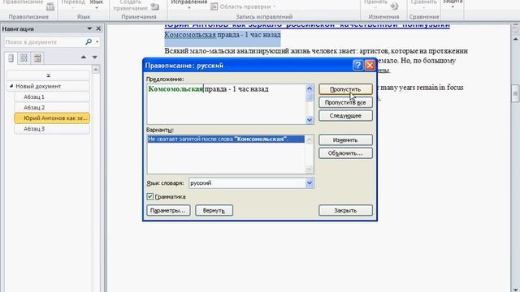Click the Закрыть button
The height and width of the screenshot is (292, 520).
click(345, 211)
